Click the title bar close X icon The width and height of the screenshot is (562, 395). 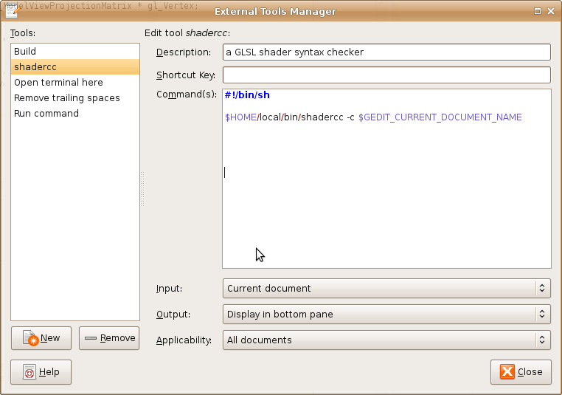click(551, 11)
